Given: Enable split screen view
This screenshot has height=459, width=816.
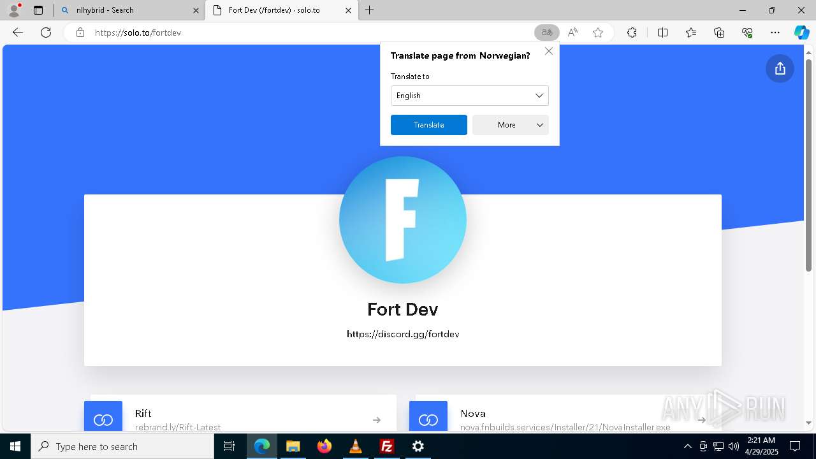Looking at the screenshot, I should coord(662,33).
